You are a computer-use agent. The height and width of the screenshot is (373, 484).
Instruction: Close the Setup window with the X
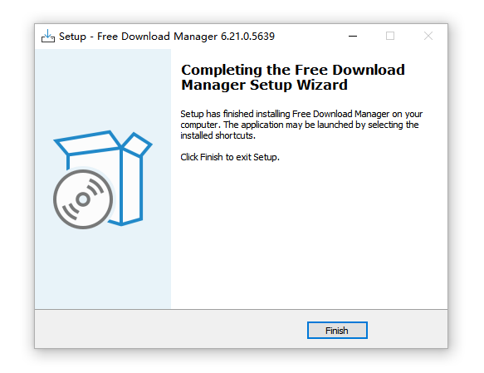428,36
